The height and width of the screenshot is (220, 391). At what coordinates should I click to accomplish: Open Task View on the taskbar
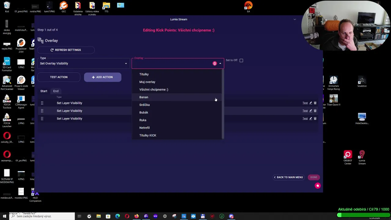pyautogui.click(x=79, y=216)
